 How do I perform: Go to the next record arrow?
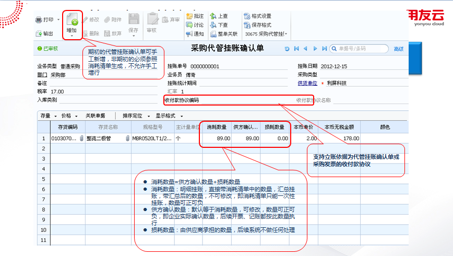tap(315, 49)
